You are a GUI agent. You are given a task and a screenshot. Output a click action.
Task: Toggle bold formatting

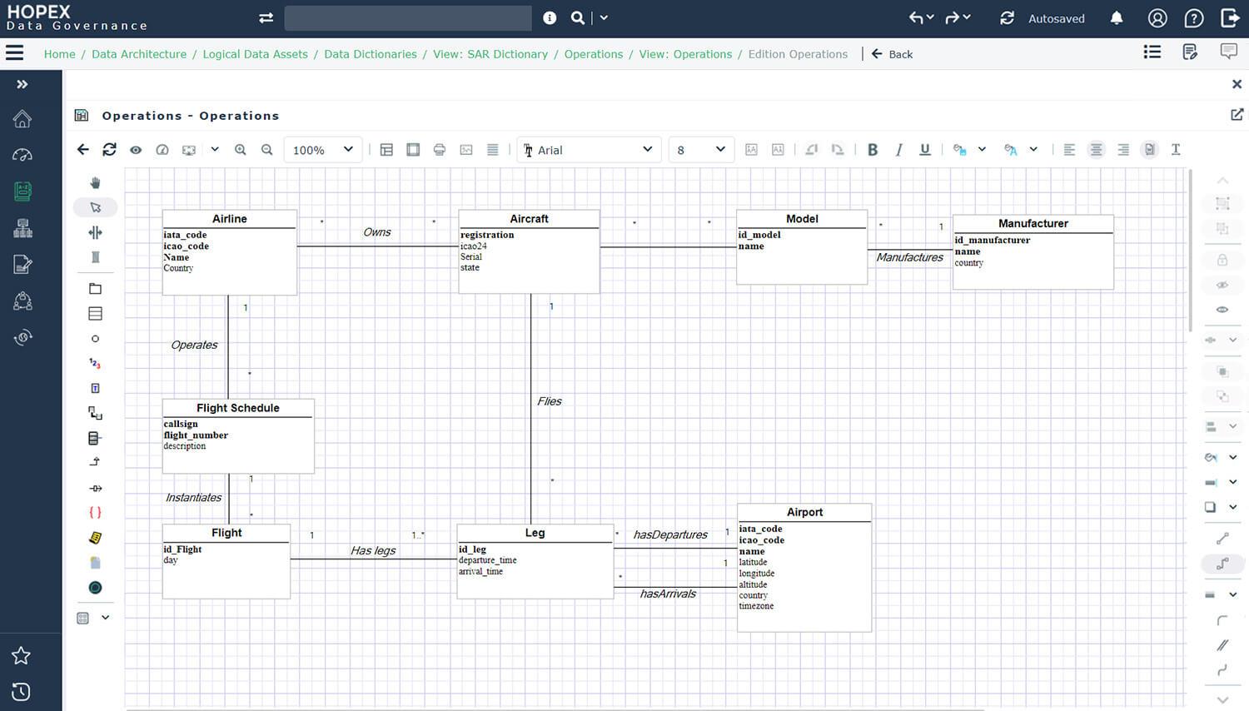[873, 150]
